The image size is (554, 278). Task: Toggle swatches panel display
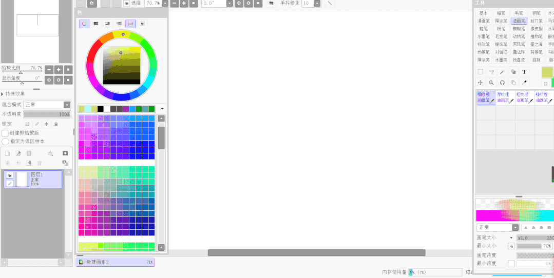pyautogui.click(x=131, y=24)
